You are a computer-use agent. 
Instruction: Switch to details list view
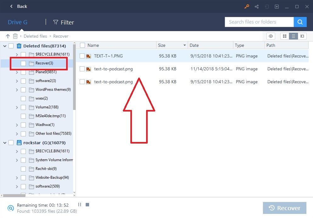293,36
